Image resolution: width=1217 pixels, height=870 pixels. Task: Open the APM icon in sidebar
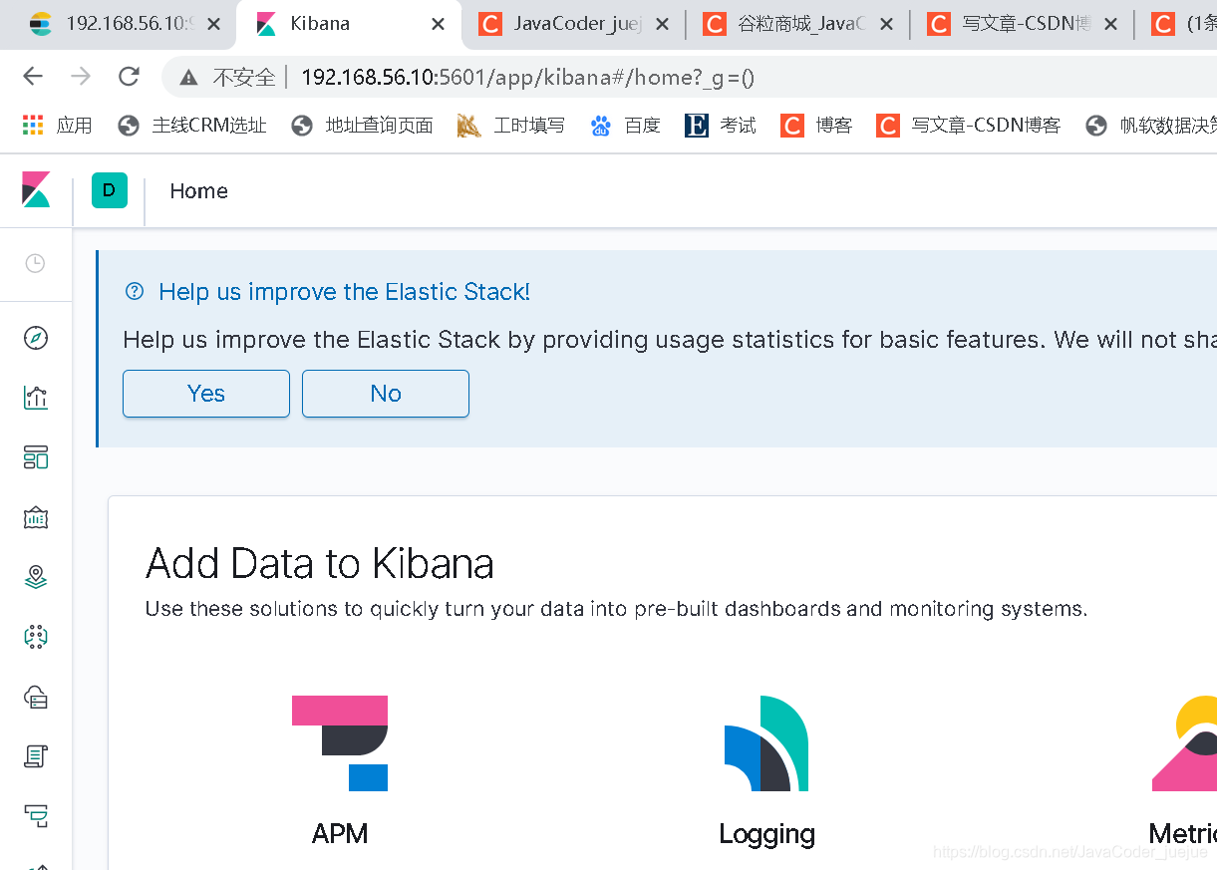36,816
